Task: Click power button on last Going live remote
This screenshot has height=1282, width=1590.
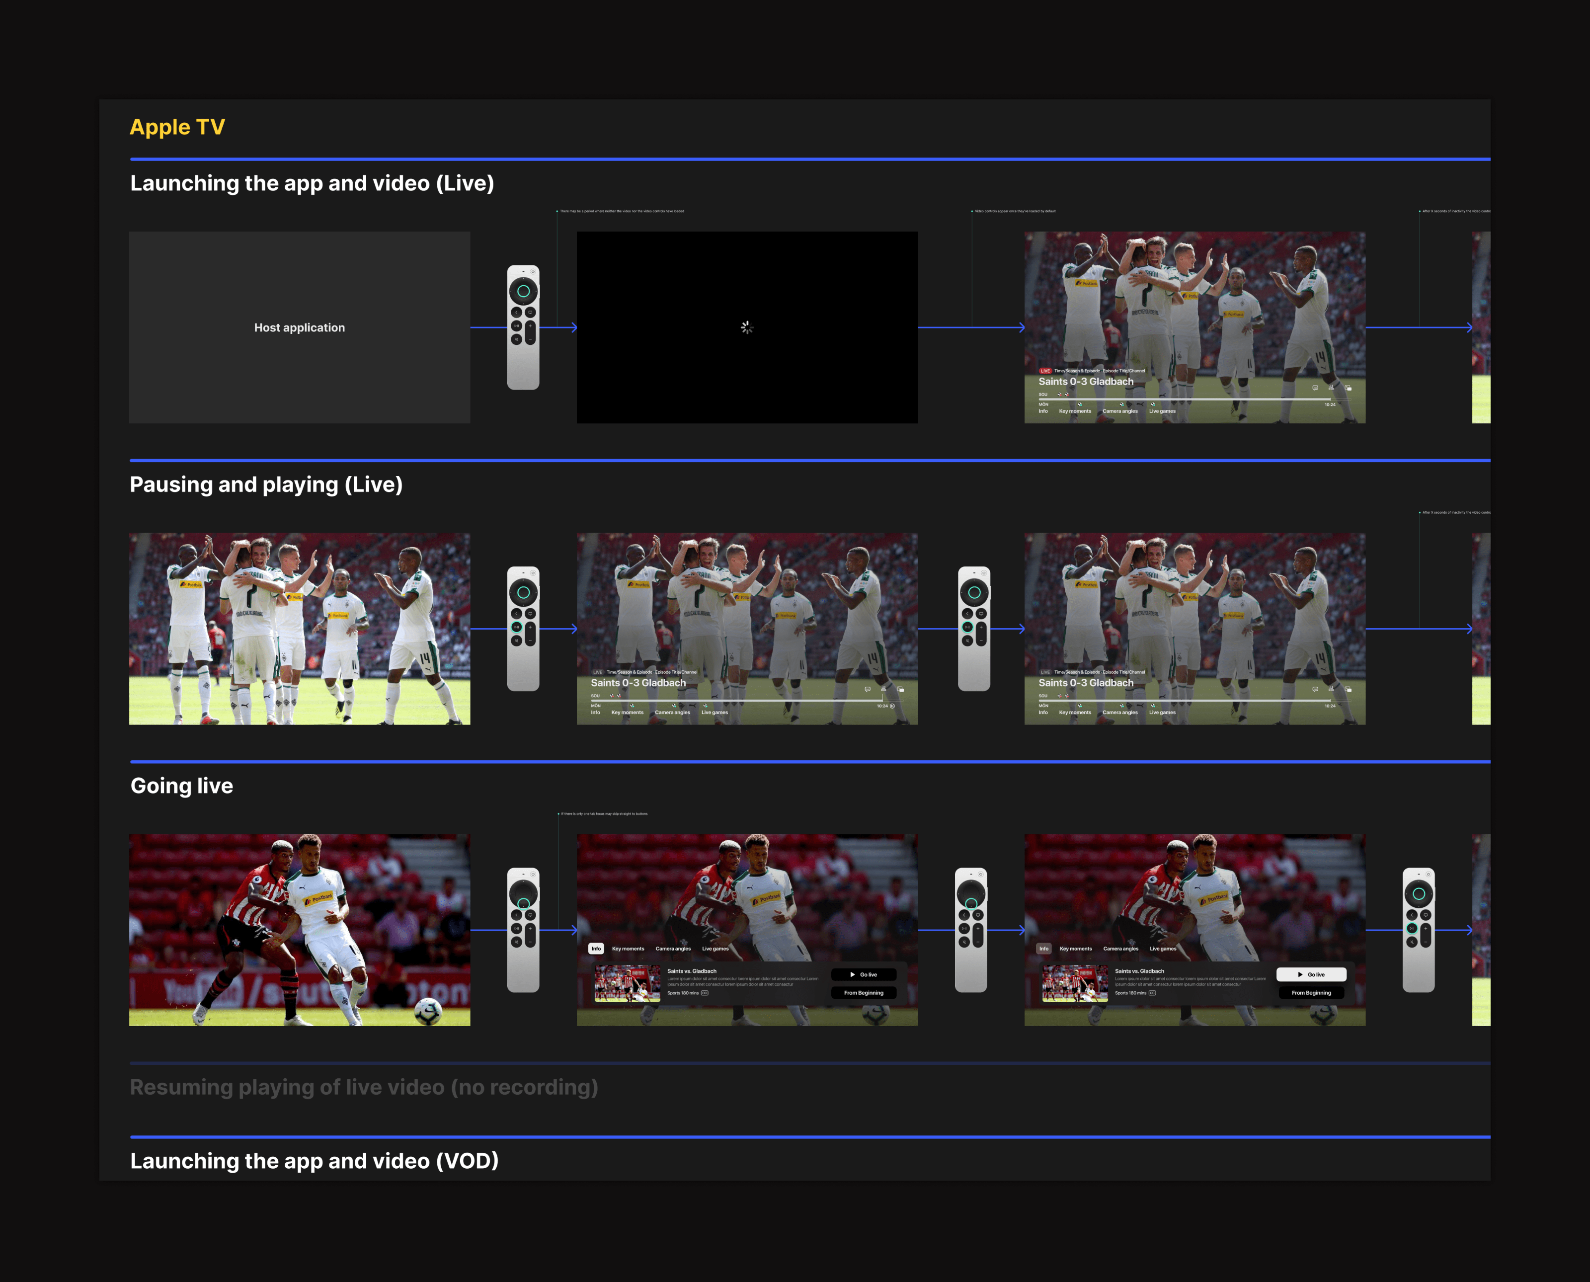Action: (x=1429, y=875)
